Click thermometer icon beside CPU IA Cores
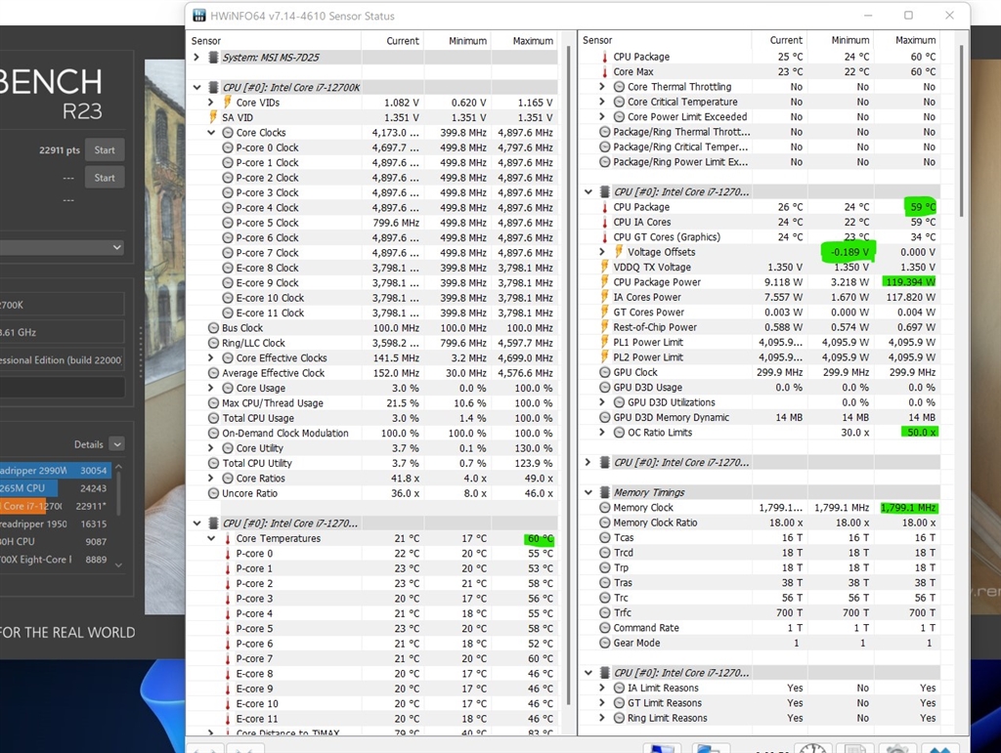1001x753 pixels. point(604,222)
